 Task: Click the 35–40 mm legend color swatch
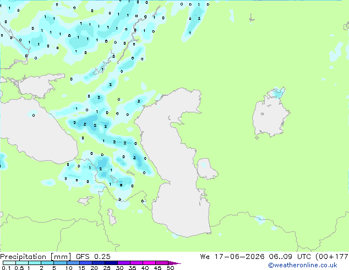pyautogui.click(x=136, y=263)
